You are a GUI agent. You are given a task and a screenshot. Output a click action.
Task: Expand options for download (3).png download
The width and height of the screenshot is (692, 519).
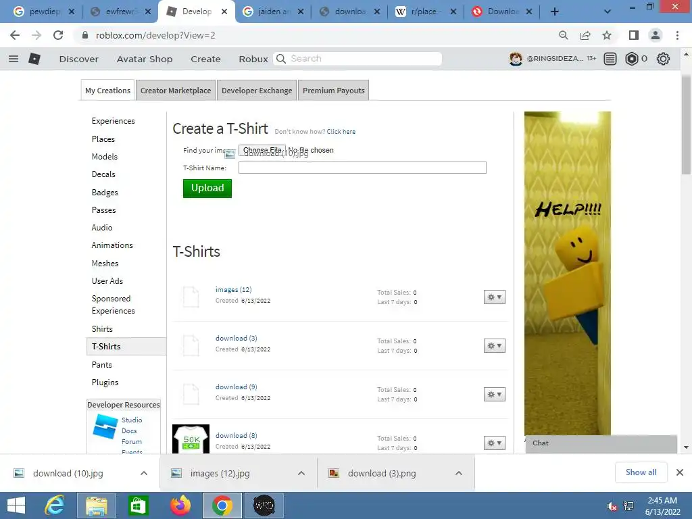tap(459, 473)
